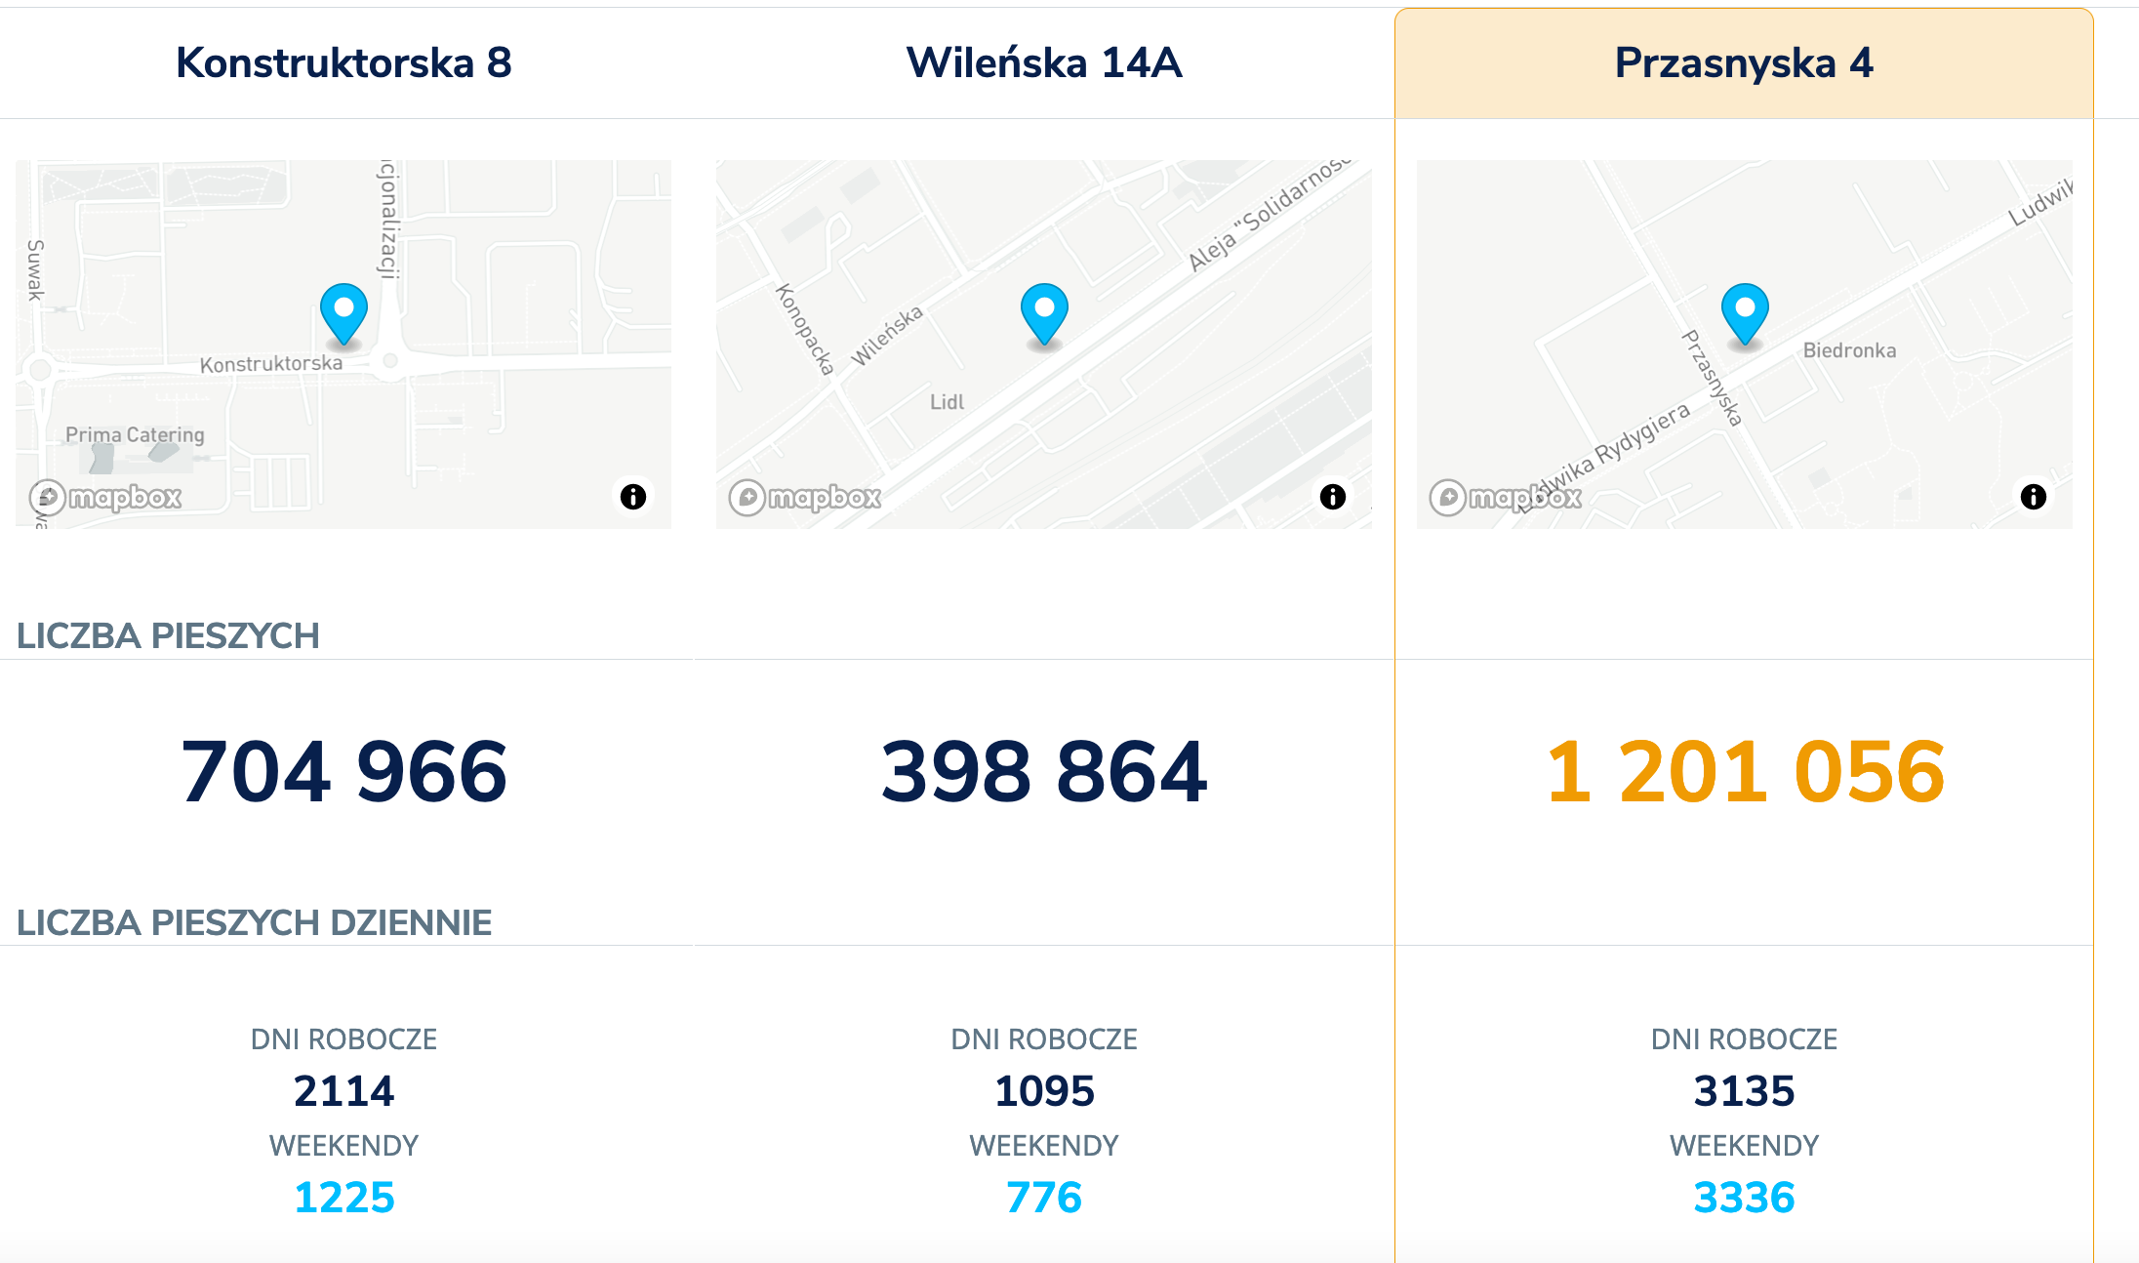Click the Biedronka label on the map
Image resolution: width=2139 pixels, height=1263 pixels.
(x=1849, y=350)
